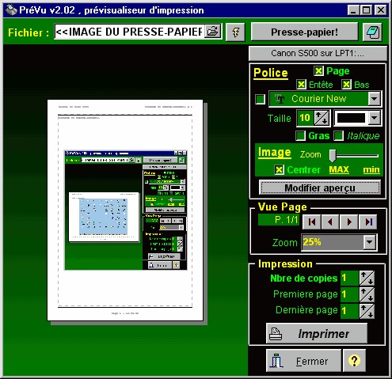Screen dimensions: 392x379
Task: Expand the Courier New font dropdown
Action: coord(375,99)
